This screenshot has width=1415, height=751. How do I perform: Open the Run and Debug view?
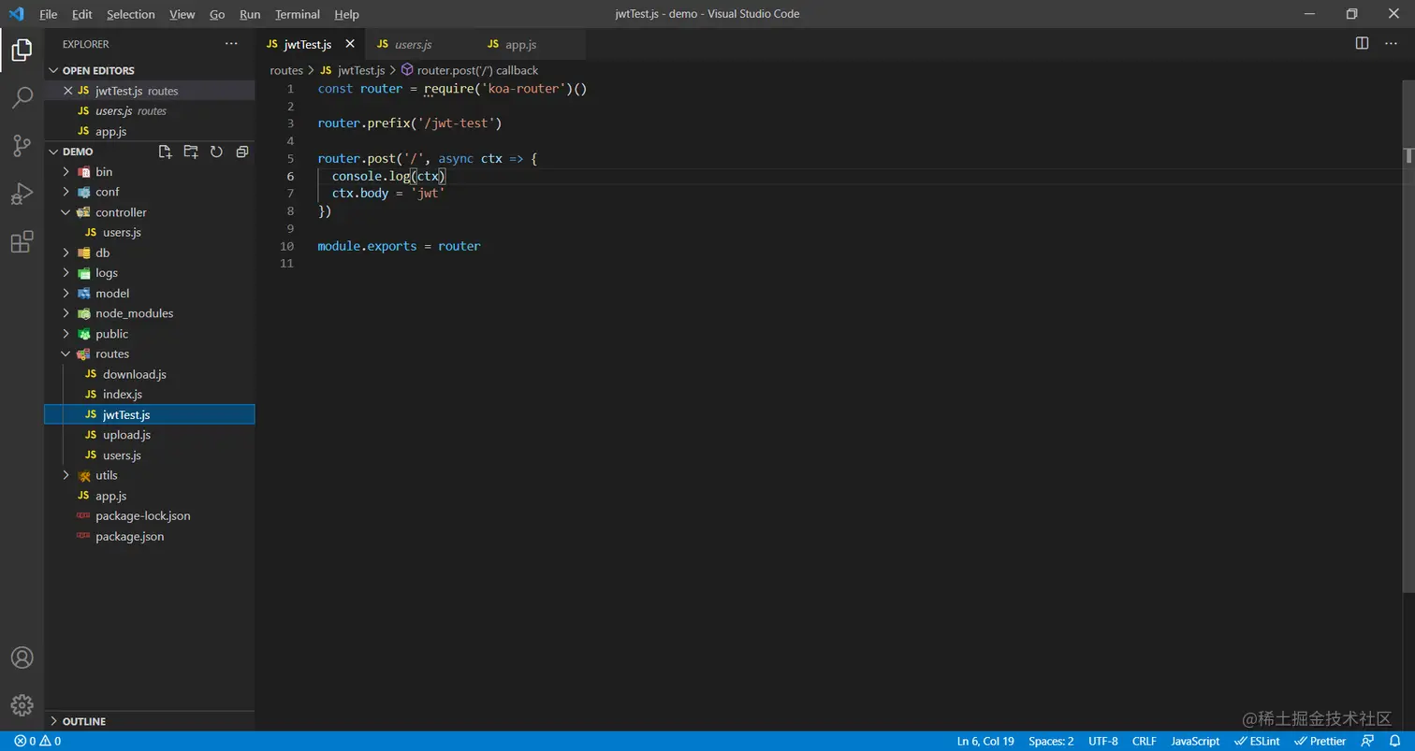[x=22, y=194]
